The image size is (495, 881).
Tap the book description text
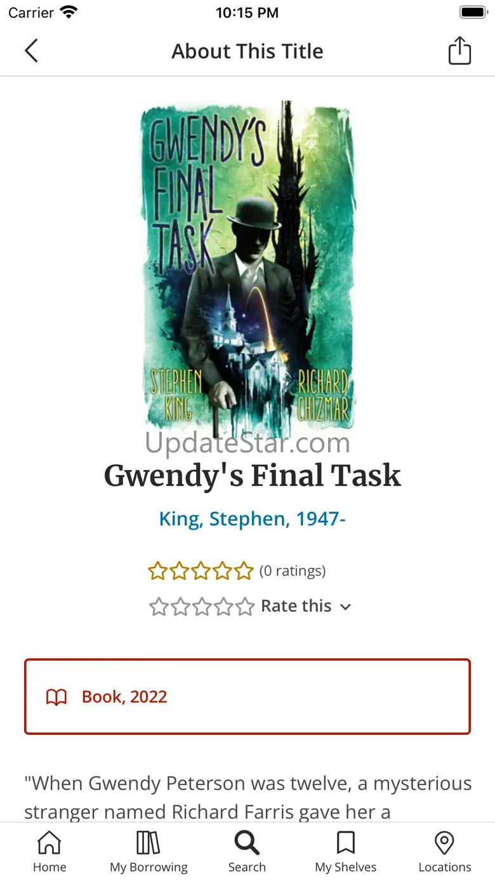click(x=247, y=797)
